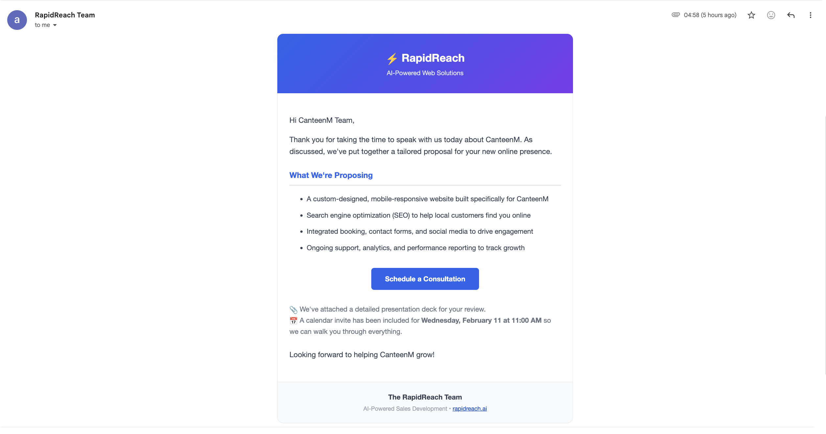Click the attachment paperclip icon near timestamp
The height and width of the screenshot is (434, 826).
tap(676, 15)
